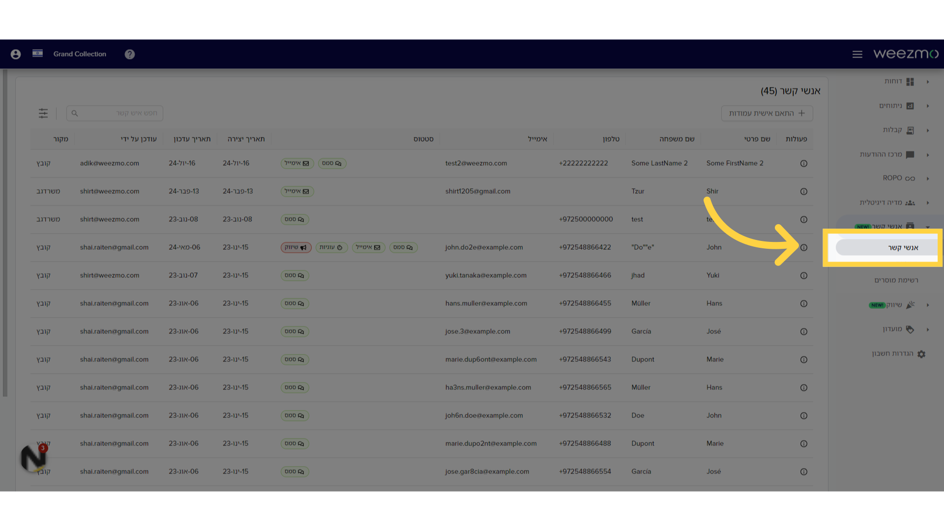
Task: Expand the קבלות sidebar section arrow
Action: click(928, 130)
